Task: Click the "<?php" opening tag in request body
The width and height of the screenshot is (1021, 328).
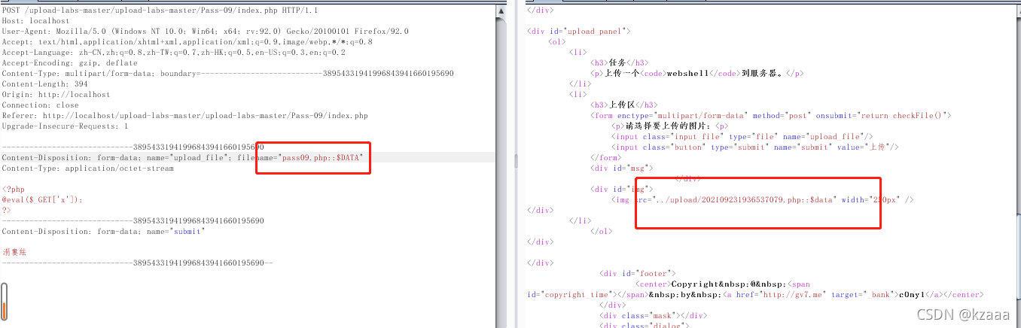Action: tap(14, 190)
